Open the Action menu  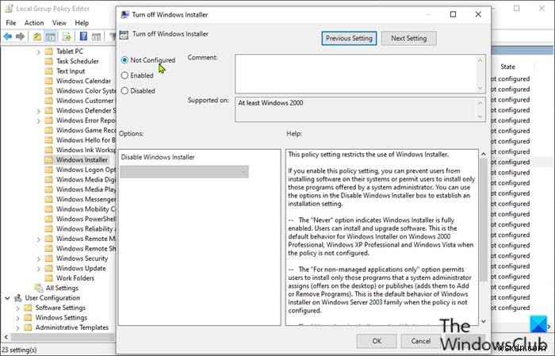pyautogui.click(x=34, y=23)
